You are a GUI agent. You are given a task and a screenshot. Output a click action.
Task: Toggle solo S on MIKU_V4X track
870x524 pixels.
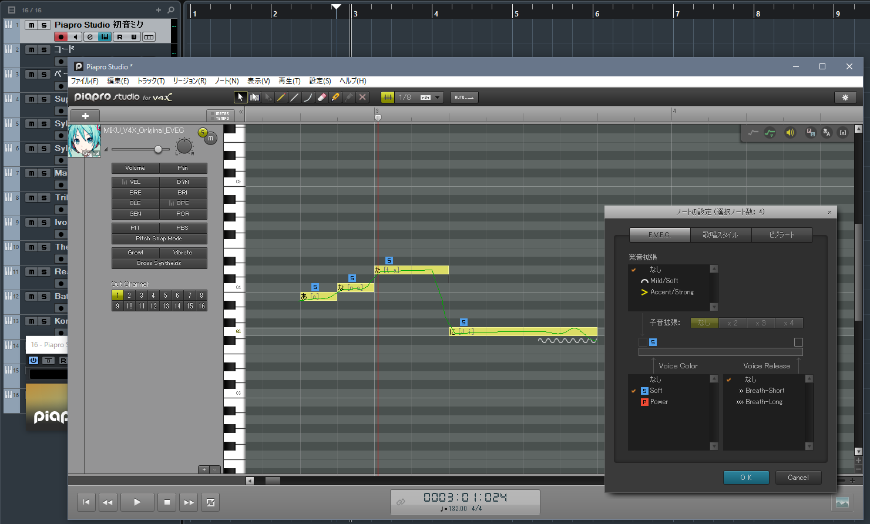click(x=203, y=132)
